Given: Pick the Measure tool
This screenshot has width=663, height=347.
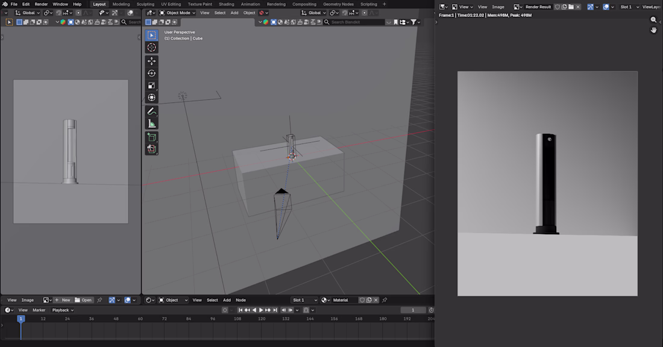Looking at the screenshot, I should pos(151,123).
